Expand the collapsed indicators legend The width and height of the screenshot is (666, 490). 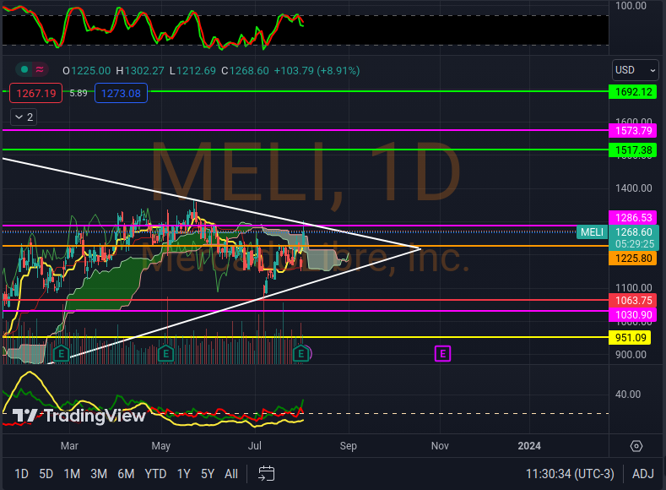(23, 117)
